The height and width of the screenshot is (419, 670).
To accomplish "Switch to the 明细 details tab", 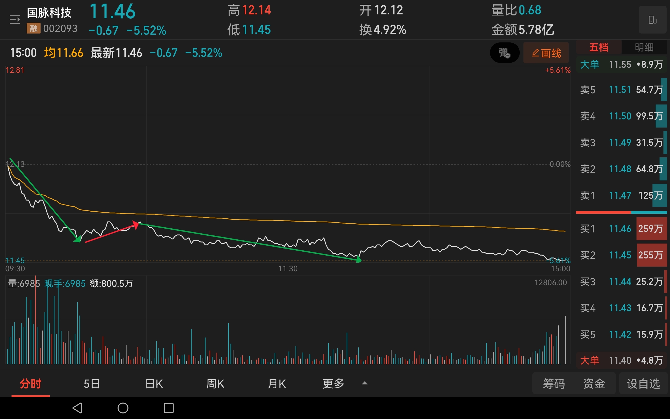I will click(644, 47).
